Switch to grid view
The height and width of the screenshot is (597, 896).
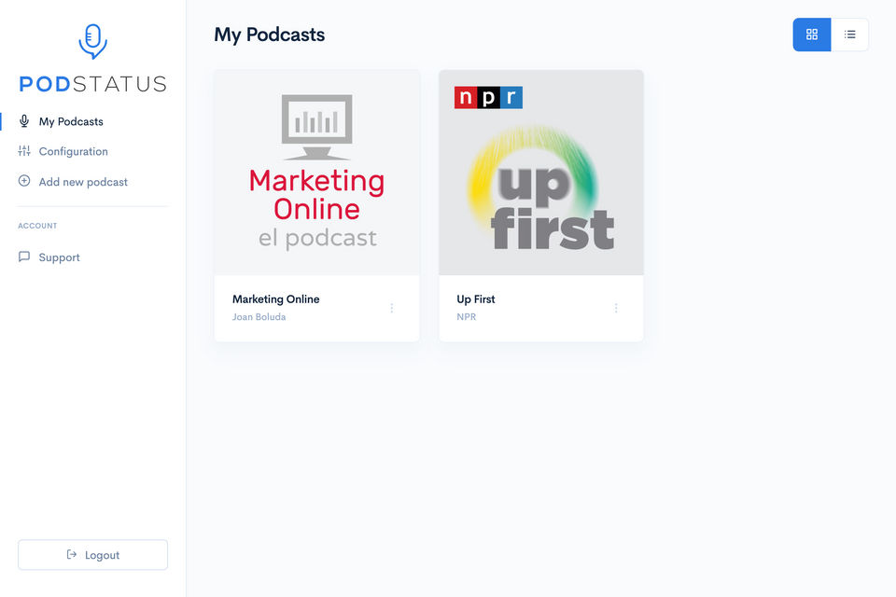(x=811, y=35)
